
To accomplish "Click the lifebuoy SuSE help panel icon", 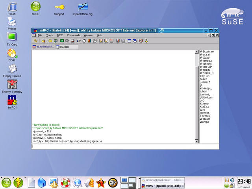I will 65,183.
